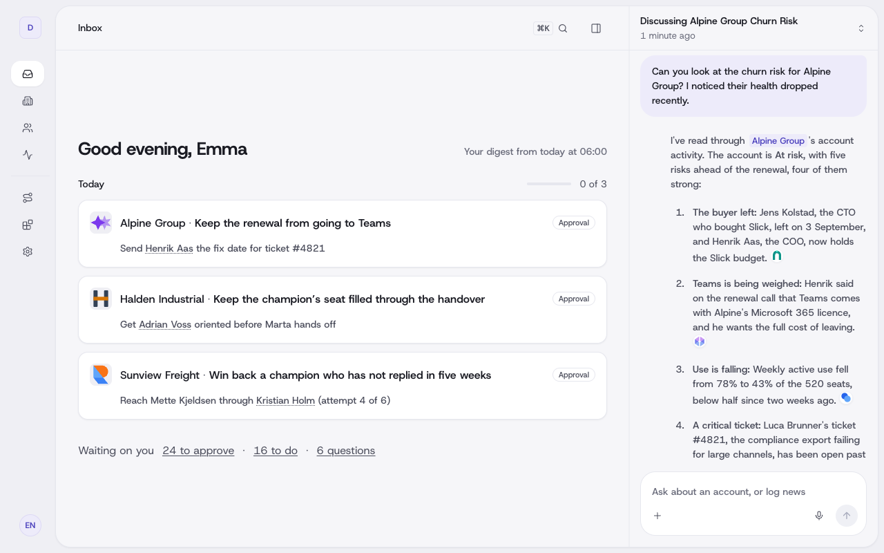
Task: Toggle the side panel layout icon
Action: (x=596, y=28)
